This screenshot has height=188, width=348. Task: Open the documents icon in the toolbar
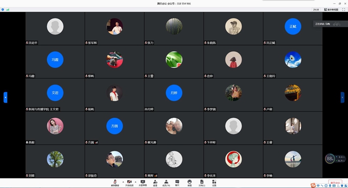coord(202,183)
